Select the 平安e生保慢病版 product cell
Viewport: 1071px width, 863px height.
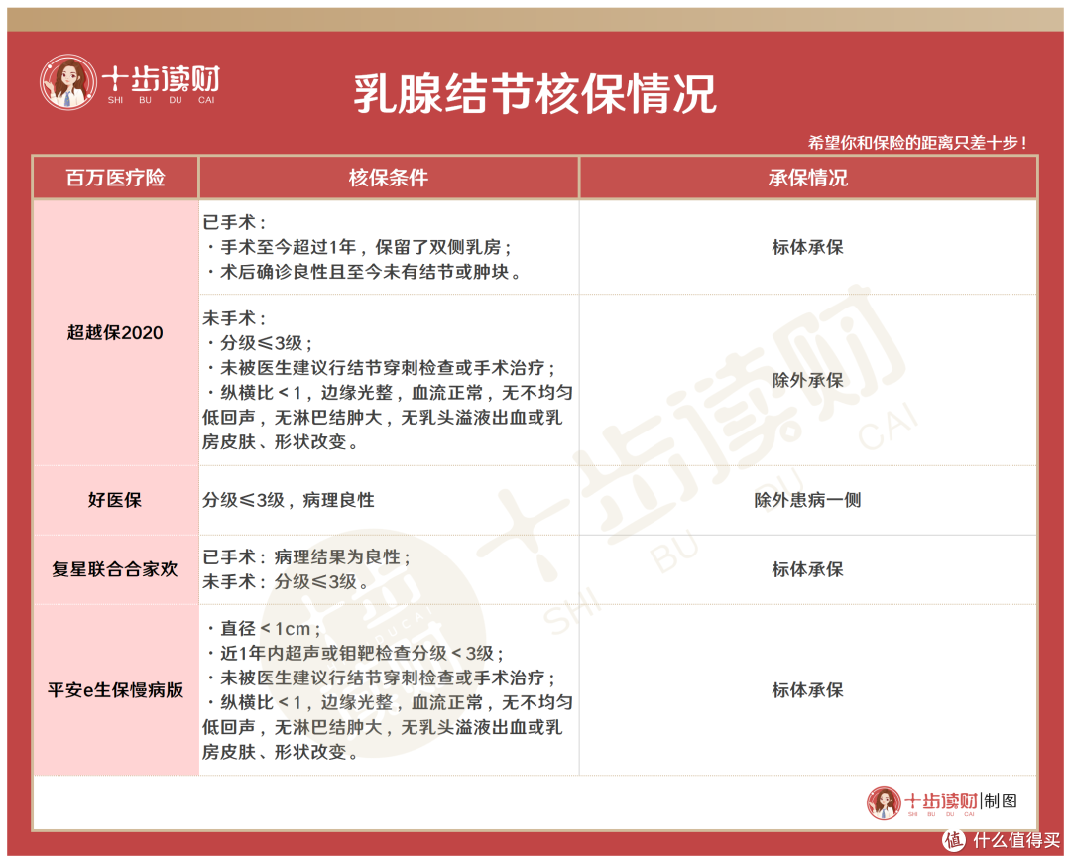(115, 690)
